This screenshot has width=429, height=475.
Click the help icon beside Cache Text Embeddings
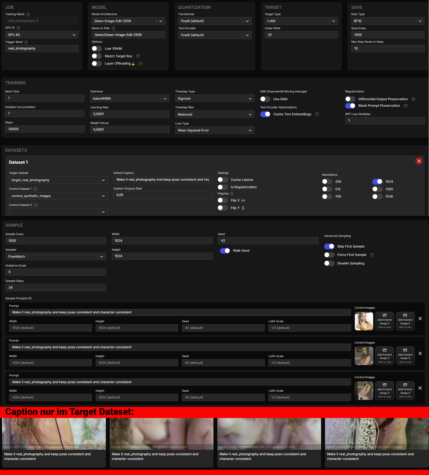pyautogui.click(x=317, y=114)
